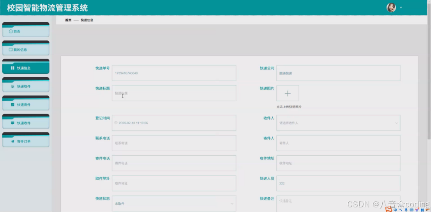Click the 快递信息 breadcrumb text

coord(87,20)
